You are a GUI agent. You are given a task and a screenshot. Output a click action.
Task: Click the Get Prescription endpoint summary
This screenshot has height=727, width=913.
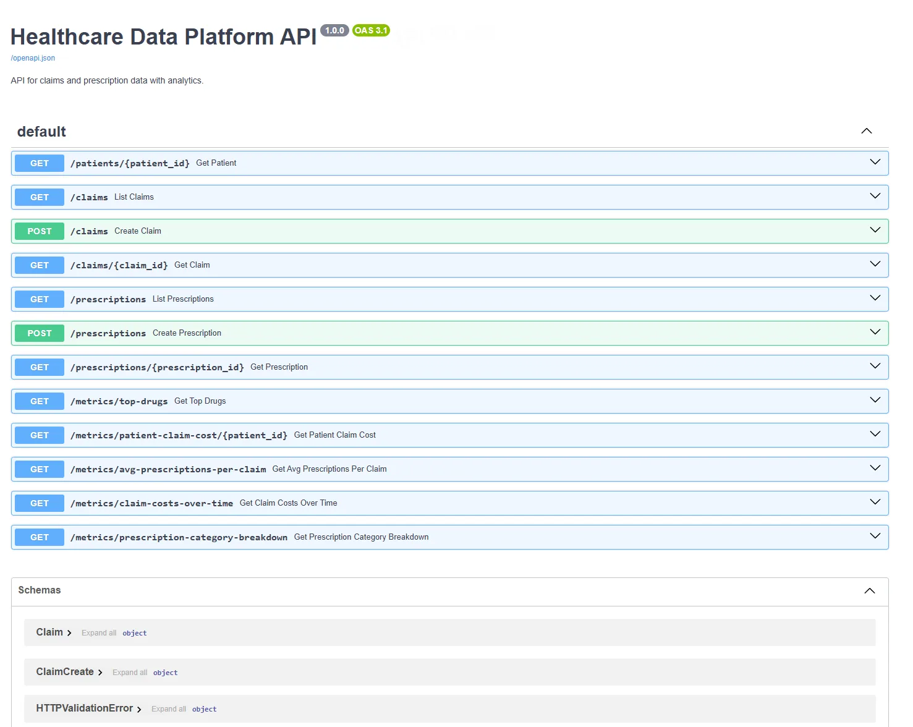coord(279,367)
